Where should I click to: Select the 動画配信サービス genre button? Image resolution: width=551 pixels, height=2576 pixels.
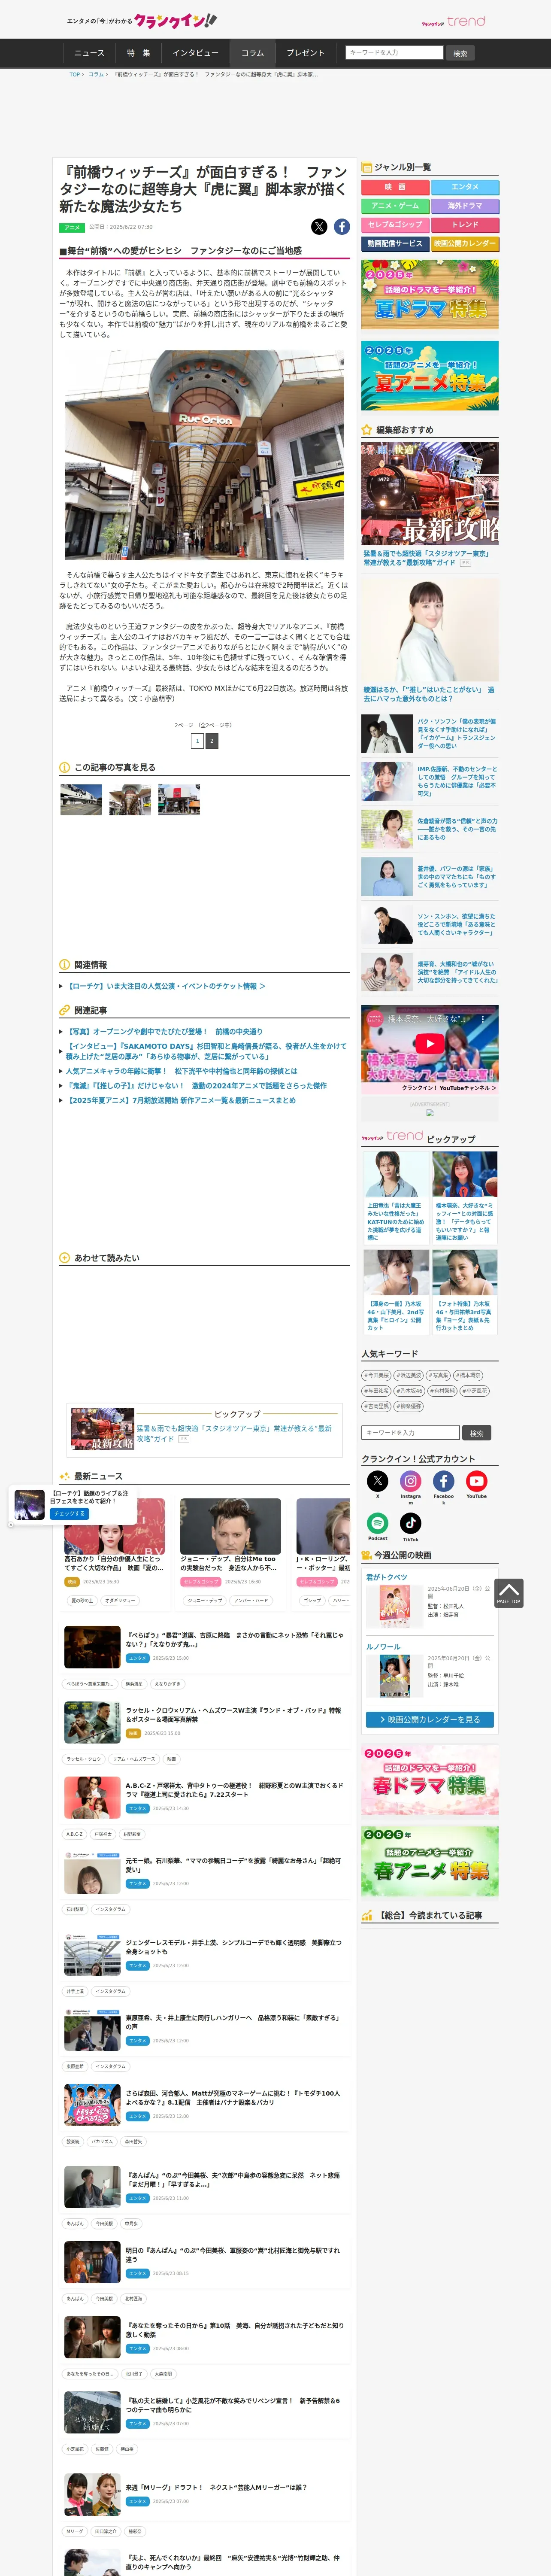tap(395, 244)
